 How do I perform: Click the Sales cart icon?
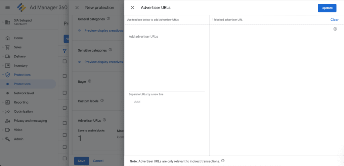7,47
